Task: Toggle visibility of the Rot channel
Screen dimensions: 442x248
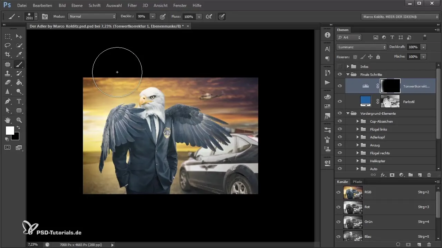Action: pos(338,207)
